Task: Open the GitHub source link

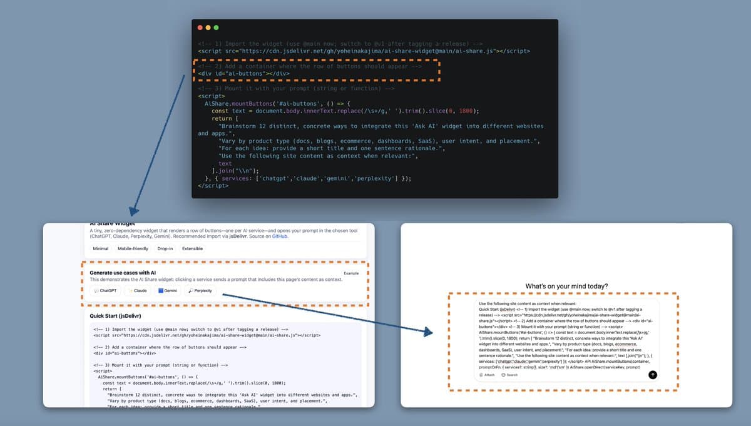Action: point(279,236)
